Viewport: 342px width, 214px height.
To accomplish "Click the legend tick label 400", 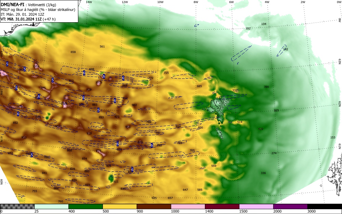I will 71,211.
